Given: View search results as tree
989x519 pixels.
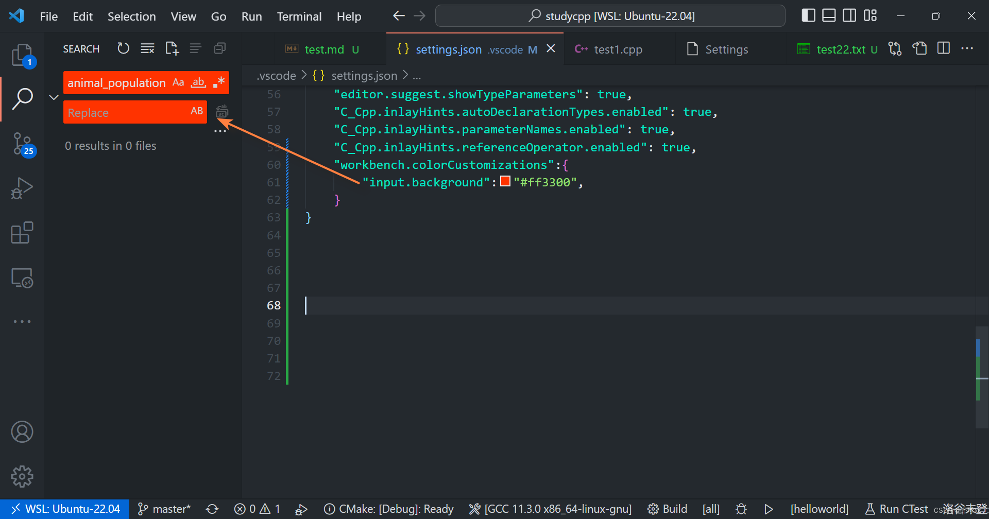Looking at the screenshot, I should [195, 48].
